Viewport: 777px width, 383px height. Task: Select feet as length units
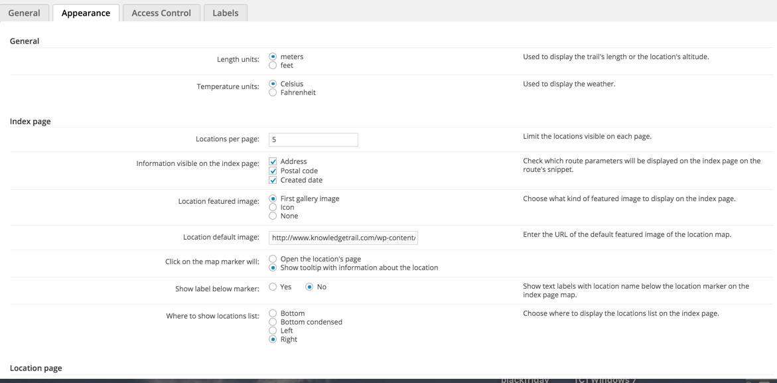(x=273, y=66)
